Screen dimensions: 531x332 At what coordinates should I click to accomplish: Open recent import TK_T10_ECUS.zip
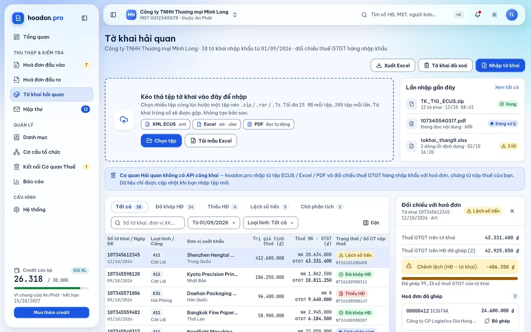point(462,104)
